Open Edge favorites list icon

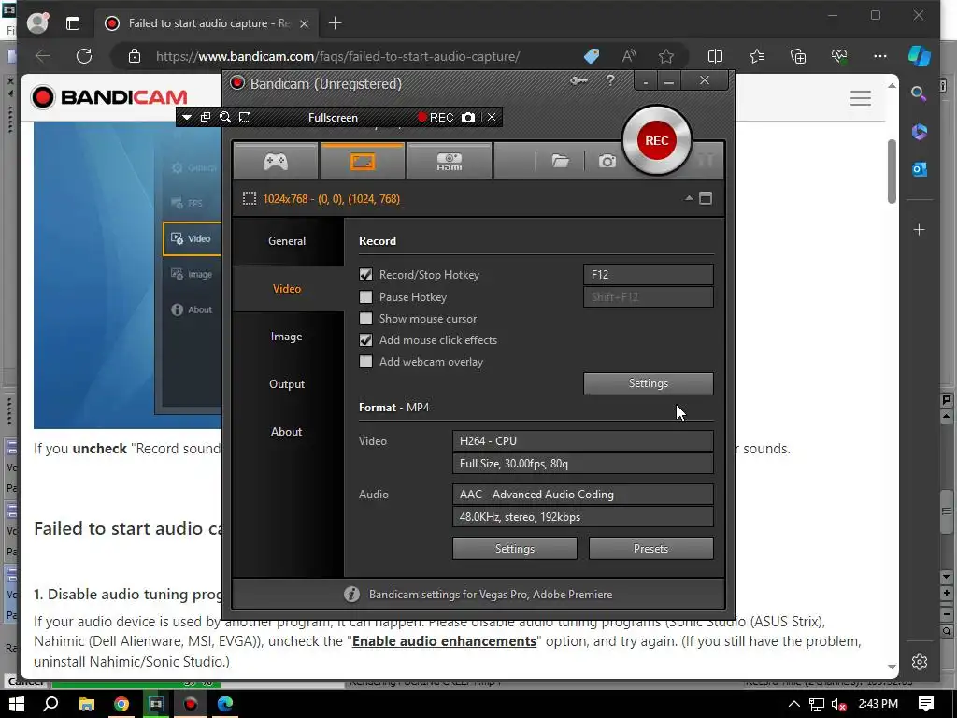[x=757, y=56]
